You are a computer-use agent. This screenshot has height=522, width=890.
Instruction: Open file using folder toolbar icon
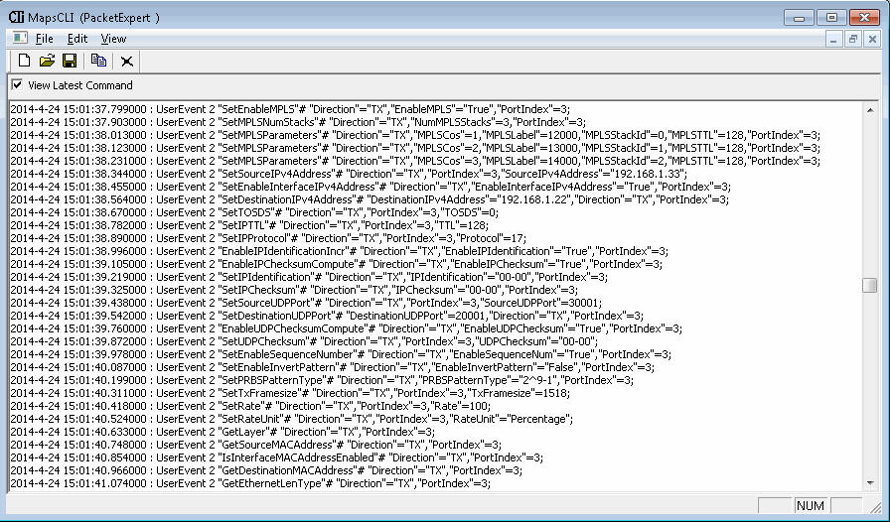[x=47, y=61]
